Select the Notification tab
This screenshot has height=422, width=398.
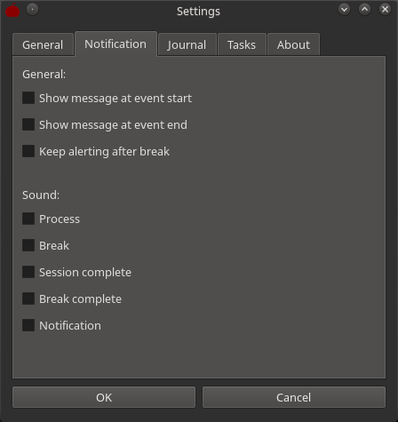(x=115, y=44)
